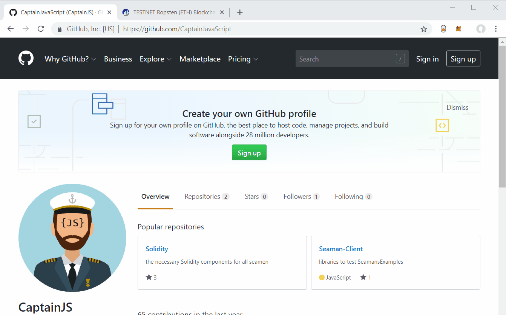Screen dimensions: 506x315
Task: Bookmark this page with the star
Action: [424, 29]
